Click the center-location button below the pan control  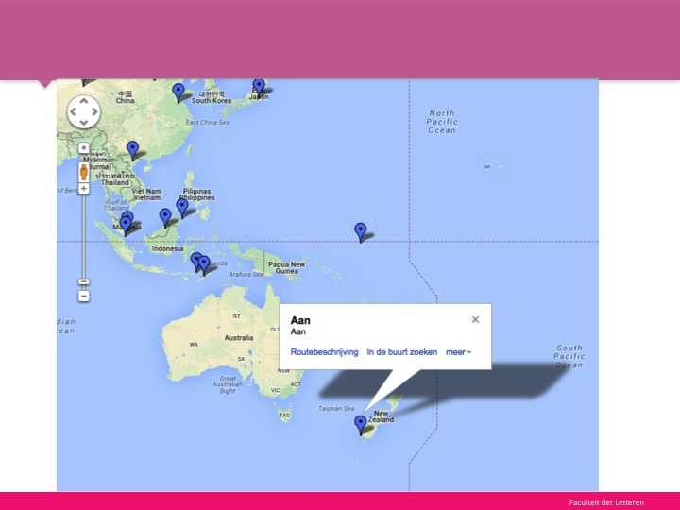[x=84, y=148]
